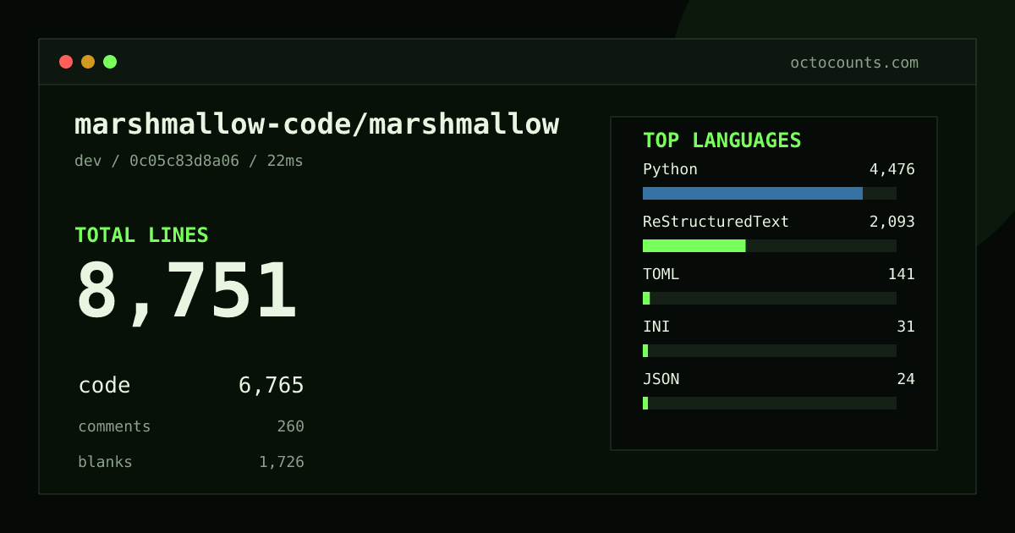
Task: Click the red close dot
Action: (66, 62)
